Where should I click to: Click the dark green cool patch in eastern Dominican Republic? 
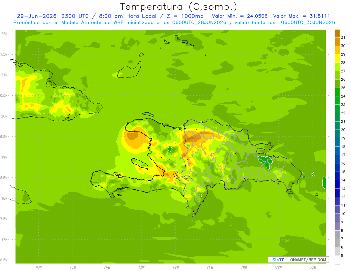pos(266,162)
